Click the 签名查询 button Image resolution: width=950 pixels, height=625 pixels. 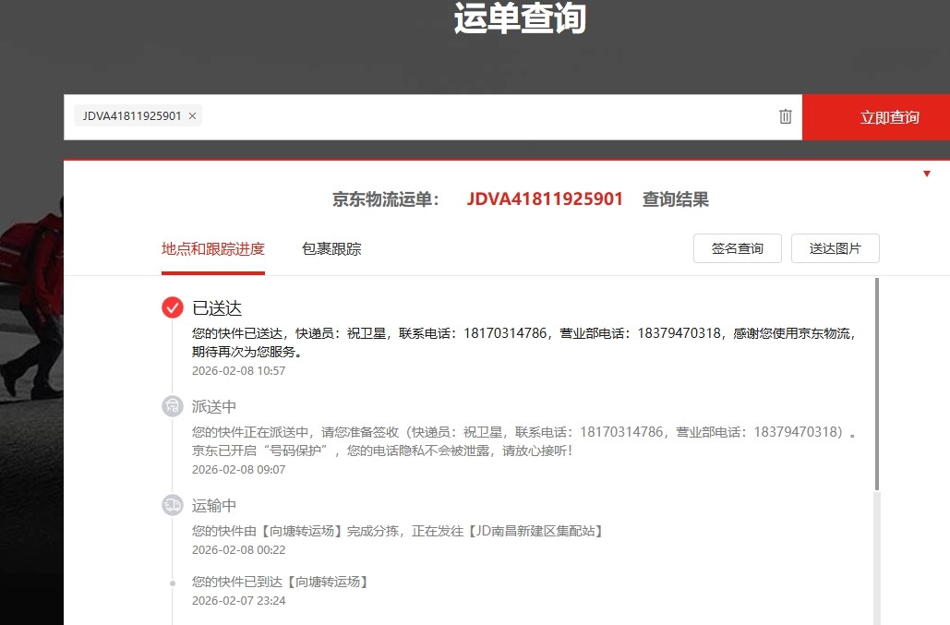[737, 248]
